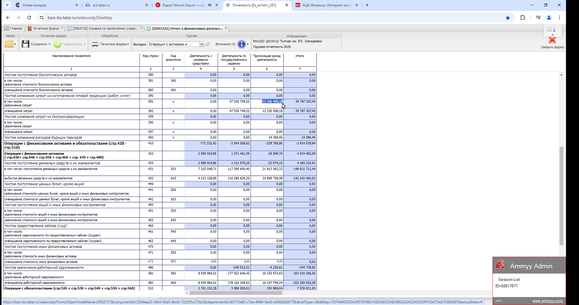Open new browser tab with plus
The width and height of the screenshot is (579, 305).
367,5
